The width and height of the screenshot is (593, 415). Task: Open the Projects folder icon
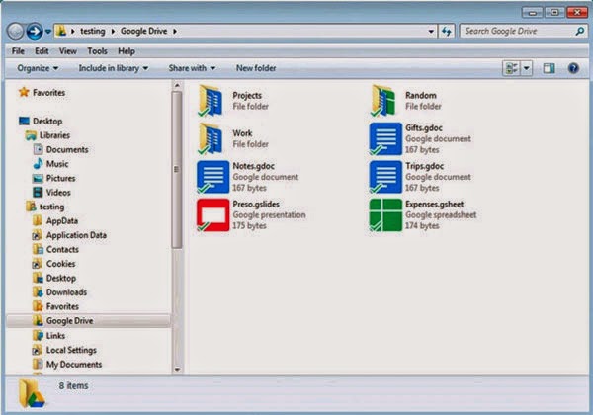pyautogui.click(x=211, y=101)
